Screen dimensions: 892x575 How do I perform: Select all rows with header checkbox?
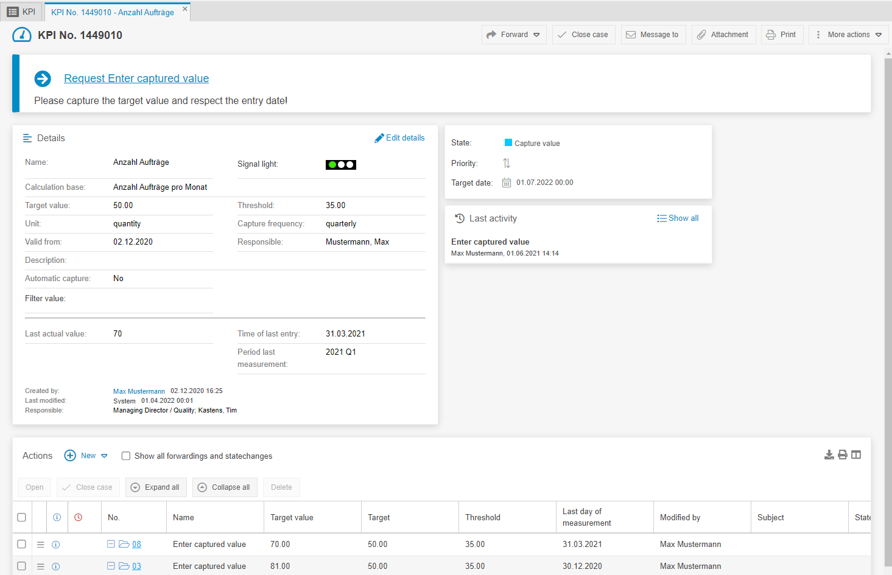pos(22,517)
